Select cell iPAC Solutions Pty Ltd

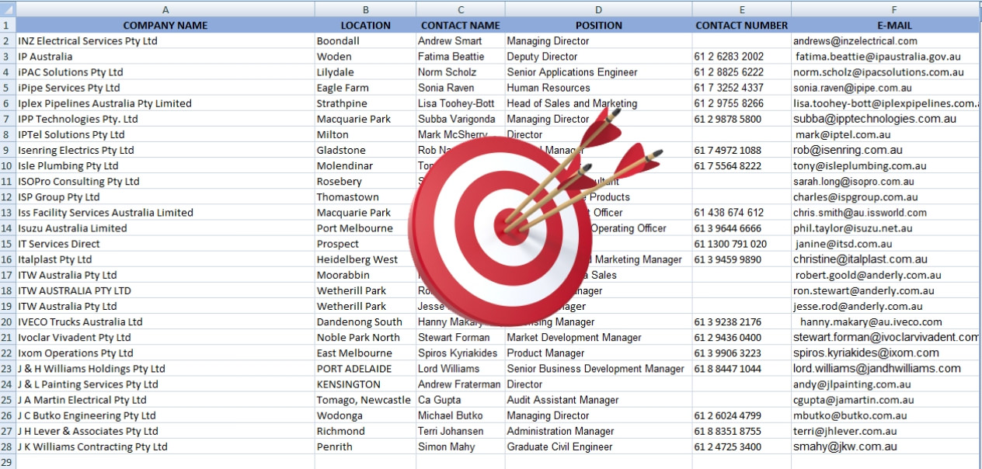pyautogui.click(x=165, y=72)
